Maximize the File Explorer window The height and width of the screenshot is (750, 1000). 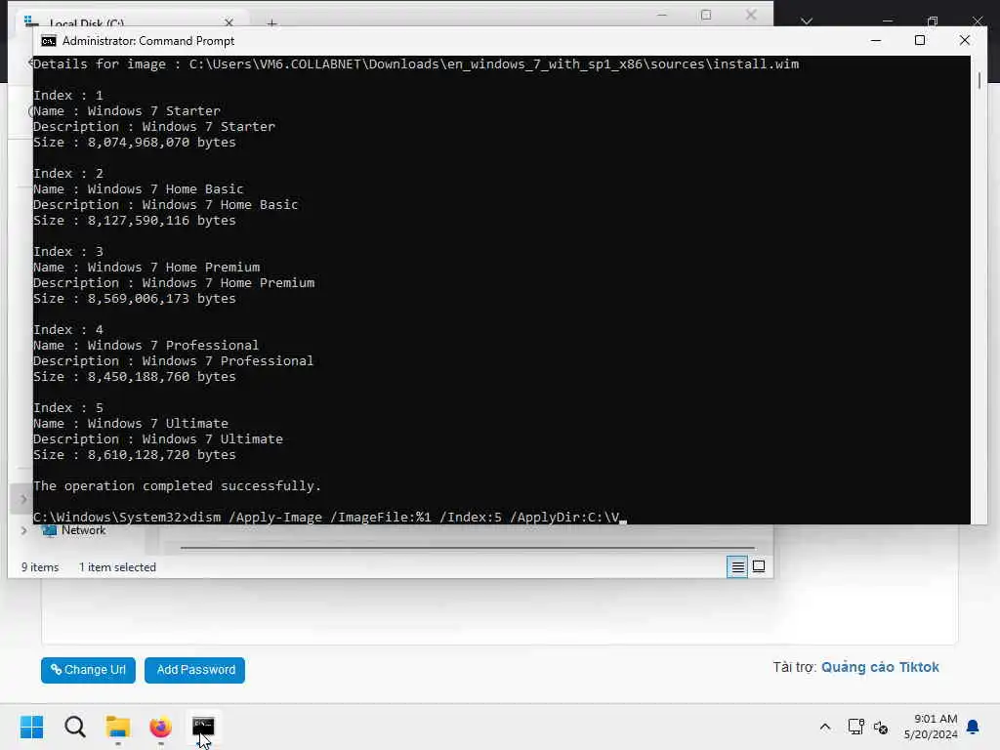point(706,14)
